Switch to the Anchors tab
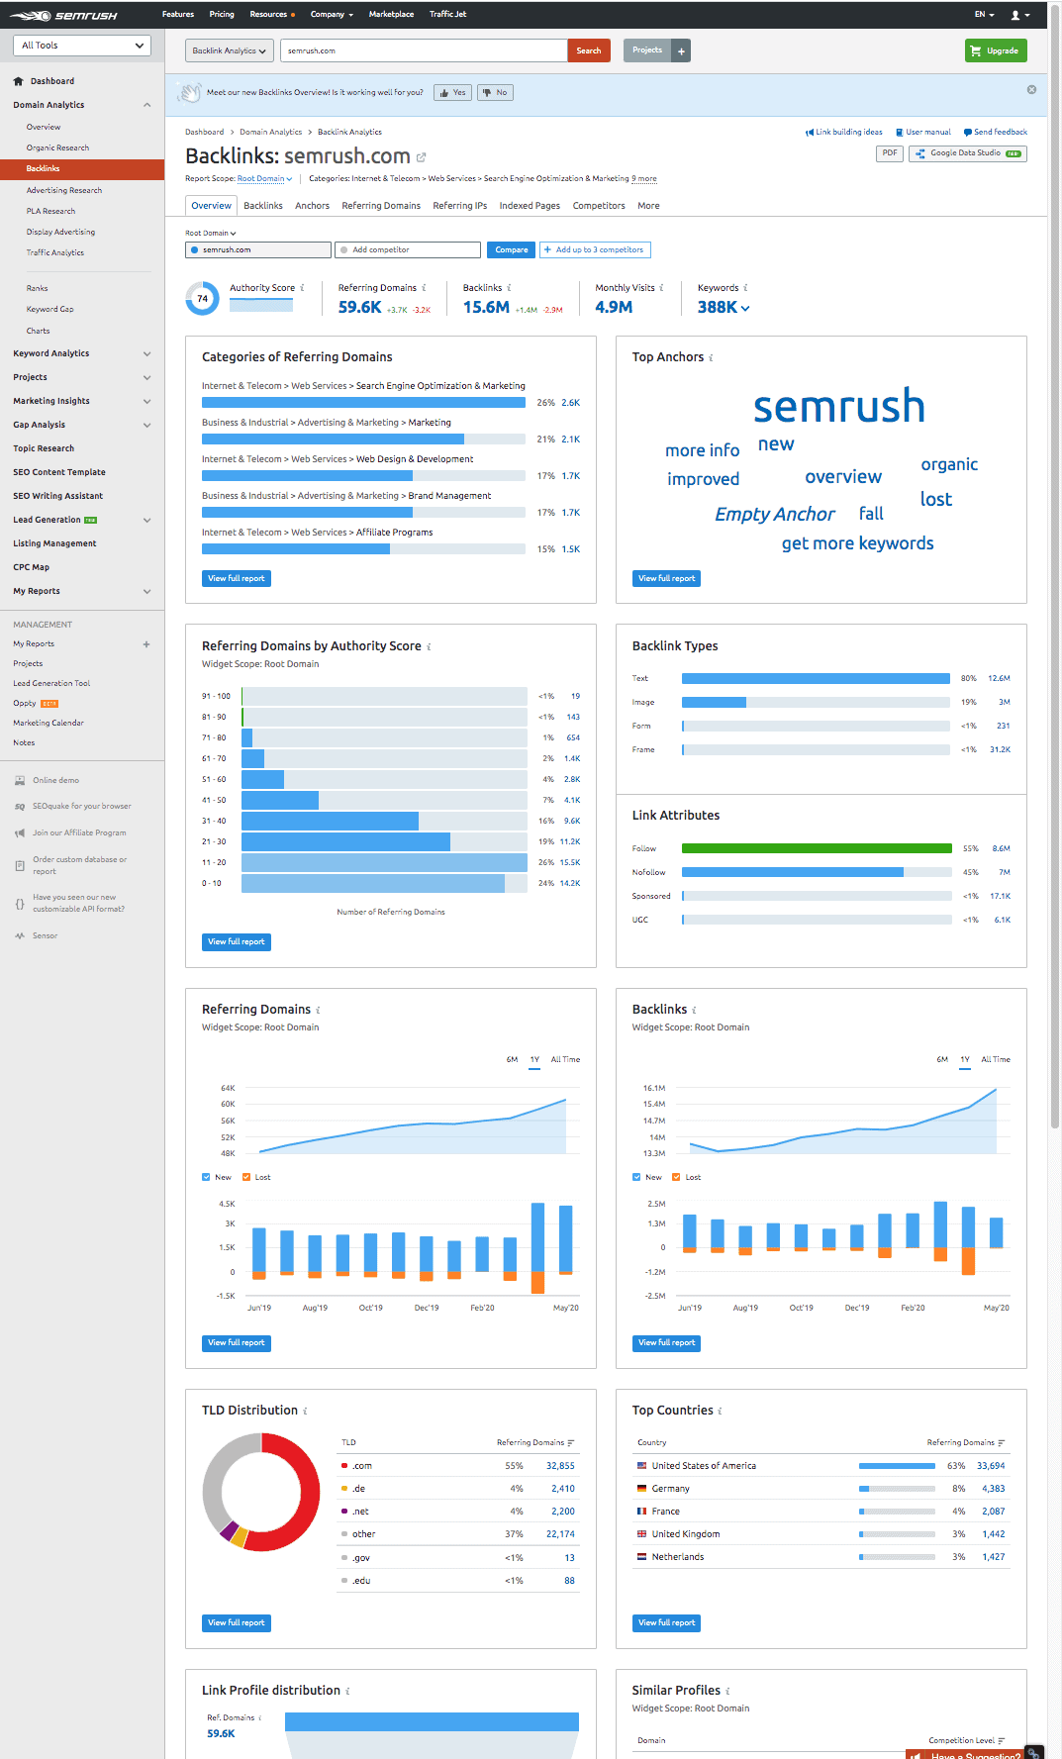The height and width of the screenshot is (1759, 1062). (312, 206)
